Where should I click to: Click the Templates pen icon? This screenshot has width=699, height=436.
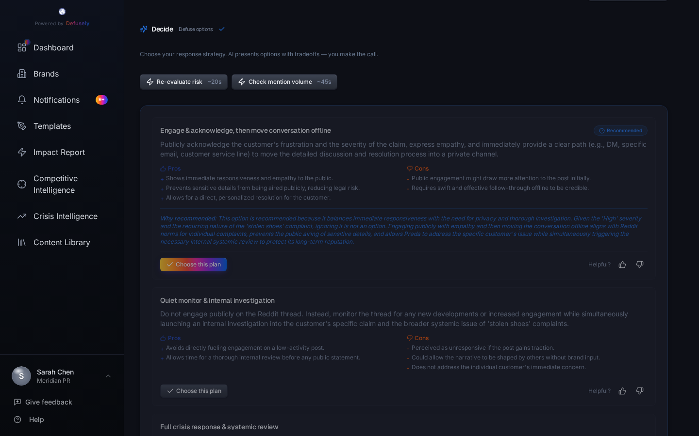pos(22,126)
